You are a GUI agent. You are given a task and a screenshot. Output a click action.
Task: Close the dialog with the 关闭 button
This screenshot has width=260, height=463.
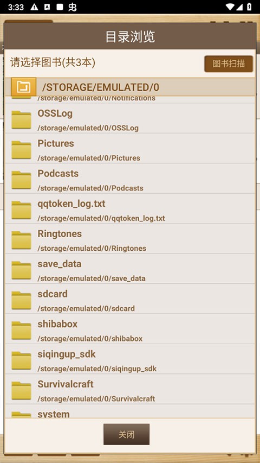[126, 434]
